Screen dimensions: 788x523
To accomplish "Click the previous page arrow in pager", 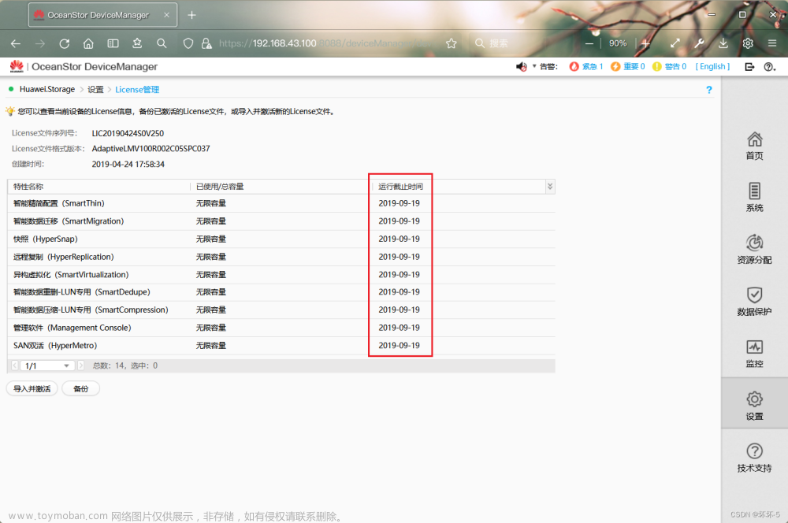I will tap(15, 365).
